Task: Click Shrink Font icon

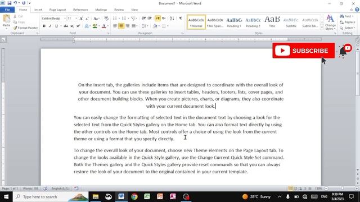Action: [87, 19]
